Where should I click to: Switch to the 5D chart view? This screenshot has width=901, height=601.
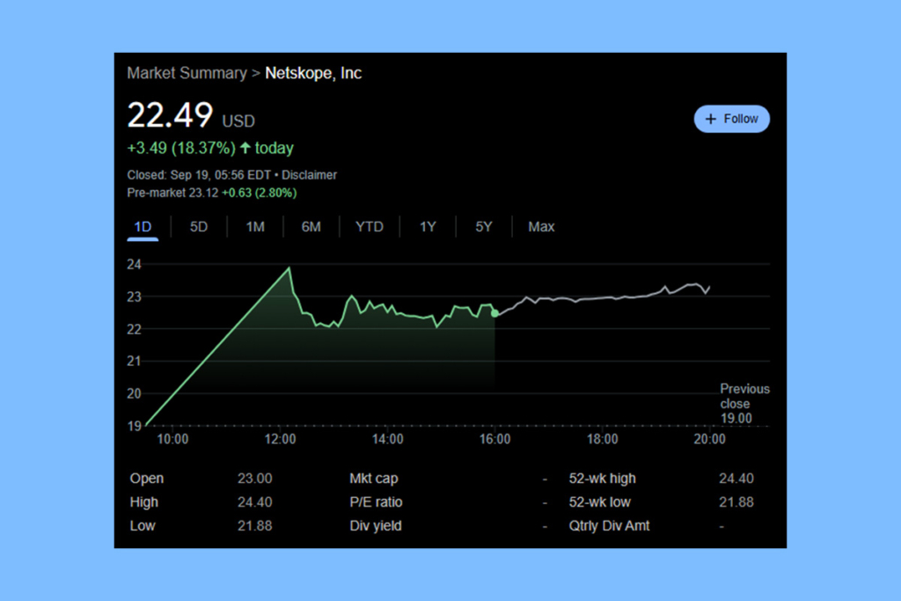click(198, 226)
